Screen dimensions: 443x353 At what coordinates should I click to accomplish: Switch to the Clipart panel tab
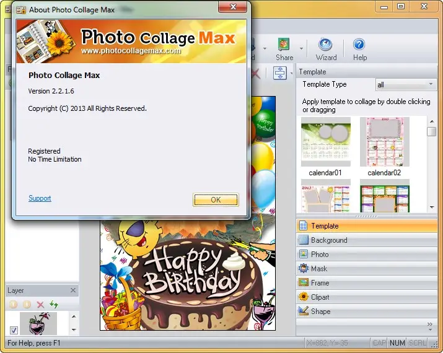(x=367, y=297)
